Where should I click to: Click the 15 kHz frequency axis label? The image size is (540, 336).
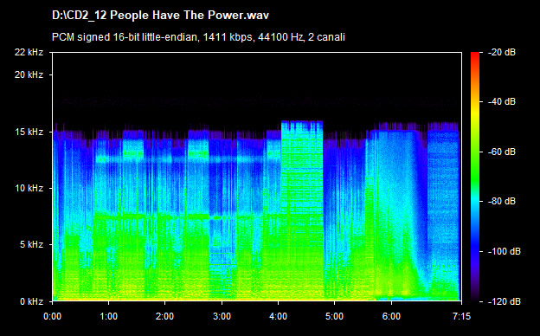coord(29,132)
